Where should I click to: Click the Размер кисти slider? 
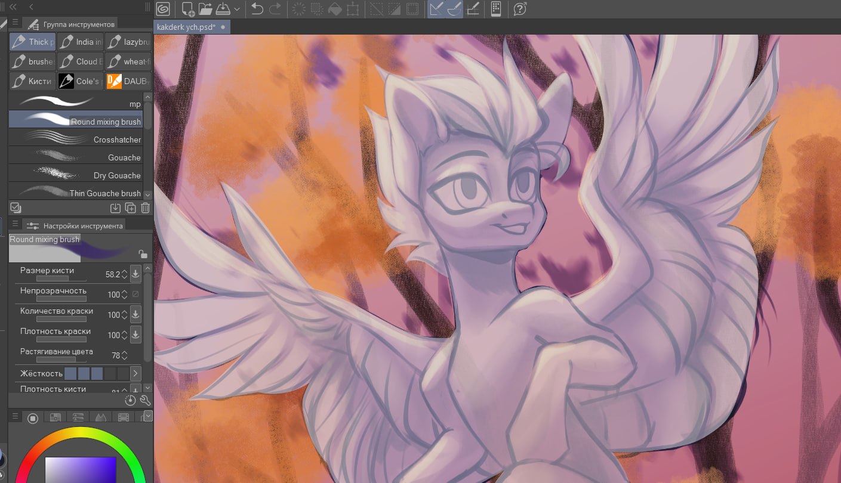pos(61,278)
